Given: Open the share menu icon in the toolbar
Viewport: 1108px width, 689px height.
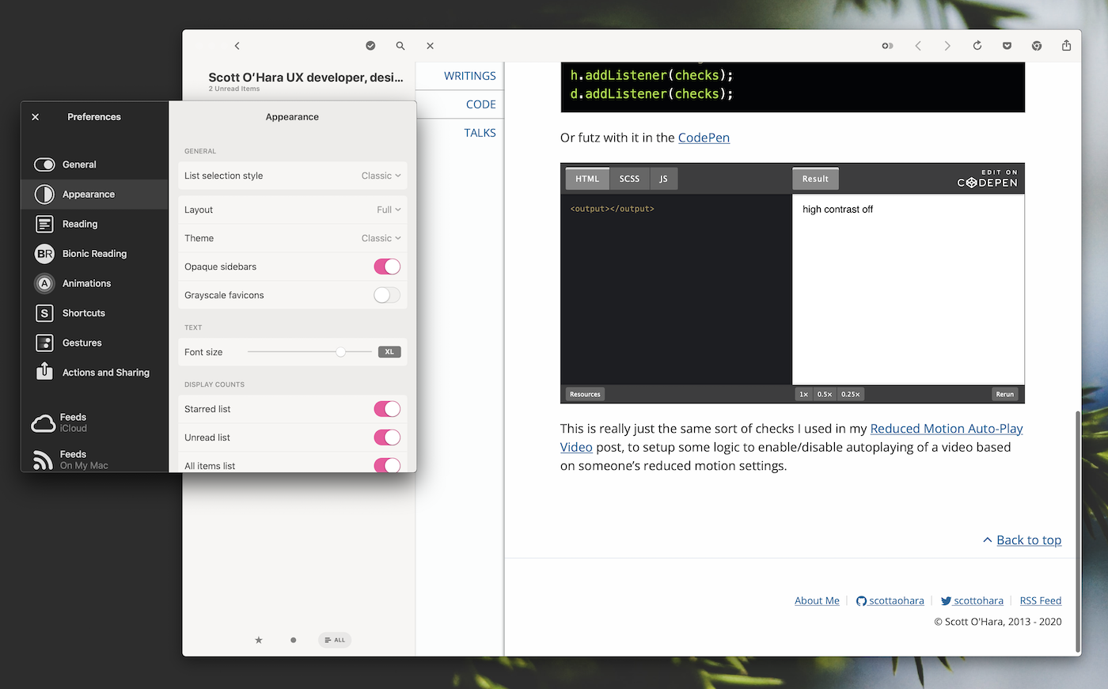Looking at the screenshot, I should pos(1067,45).
